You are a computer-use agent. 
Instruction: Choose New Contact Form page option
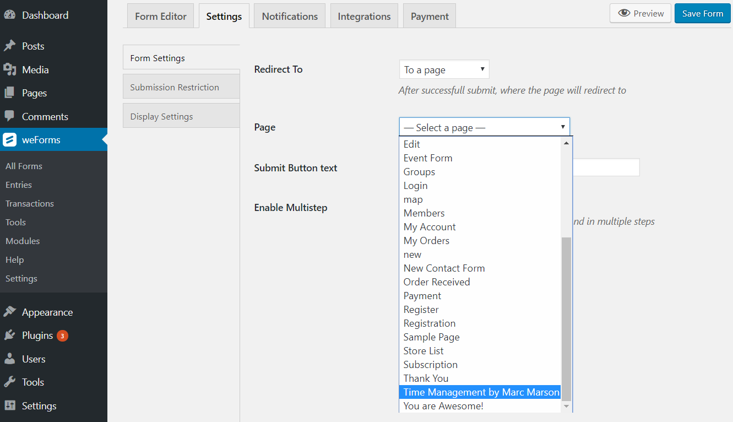point(479,268)
